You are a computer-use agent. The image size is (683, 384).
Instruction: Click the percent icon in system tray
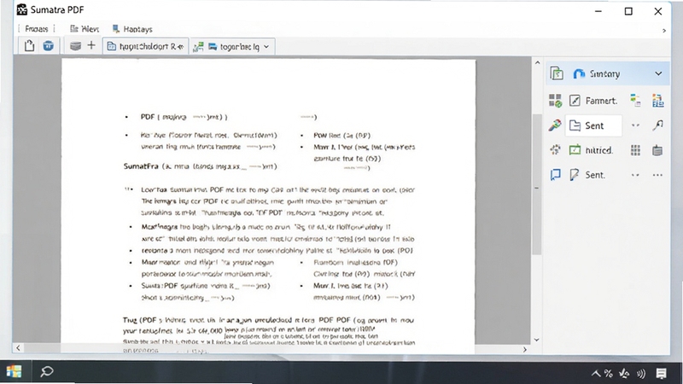point(609,374)
